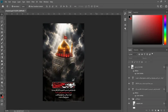The height and width of the screenshot is (112, 168).
Task: Select the Move tool
Action: click(x=2, y=14)
